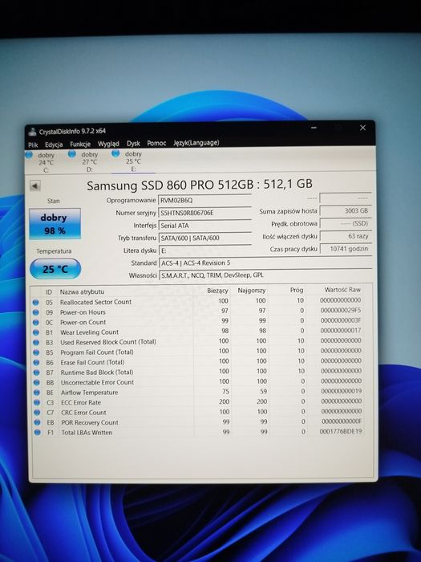421x562 pixels.
Task: Click the Nazwa atrybutu column header
Action: point(82,291)
